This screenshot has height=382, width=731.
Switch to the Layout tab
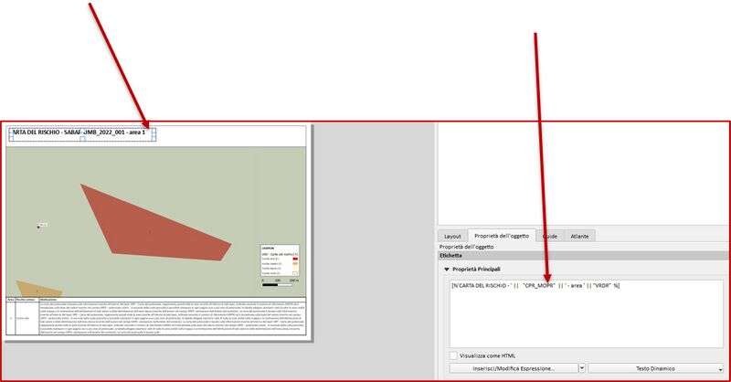(451, 236)
